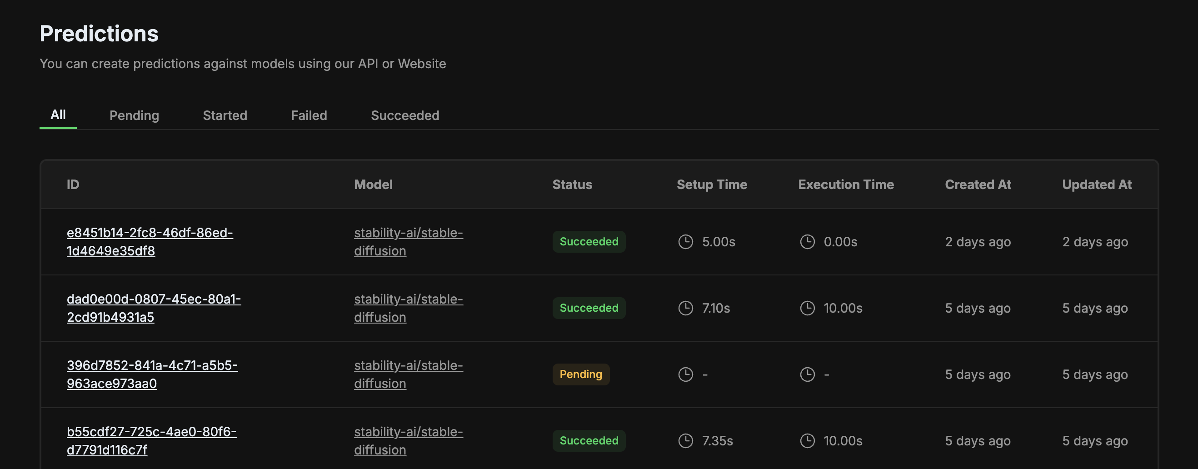Click the setup time clock icon in Pending row
This screenshot has height=469, width=1198.
click(x=685, y=374)
